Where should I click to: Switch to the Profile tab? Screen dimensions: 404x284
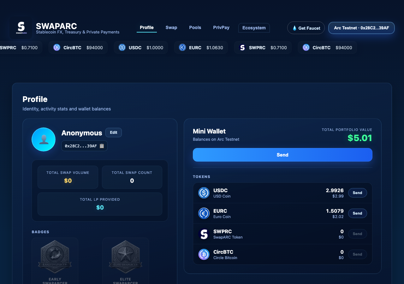[147, 27]
